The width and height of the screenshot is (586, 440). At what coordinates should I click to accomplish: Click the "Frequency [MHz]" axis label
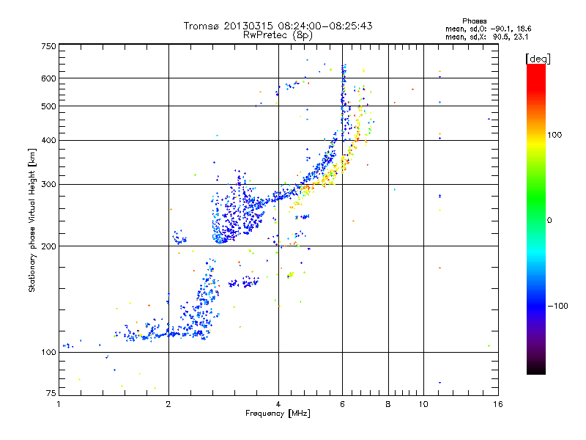point(278,414)
